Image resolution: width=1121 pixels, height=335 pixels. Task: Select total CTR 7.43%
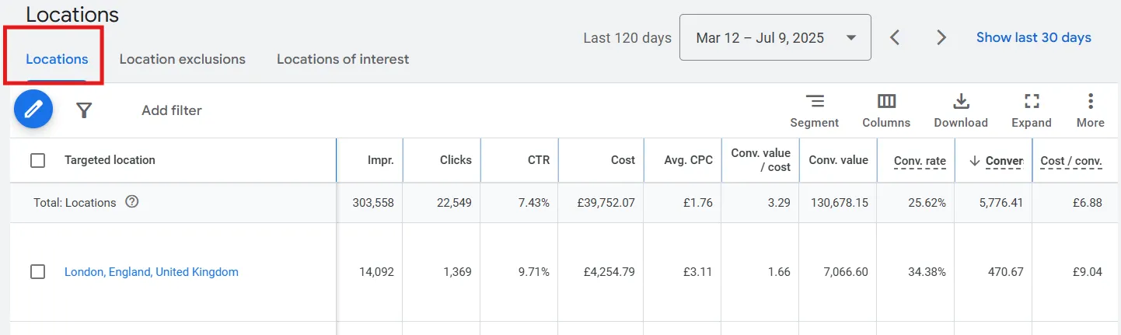pos(534,203)
